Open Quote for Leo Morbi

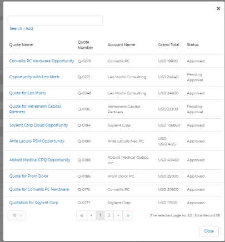(x=28, y=93)
